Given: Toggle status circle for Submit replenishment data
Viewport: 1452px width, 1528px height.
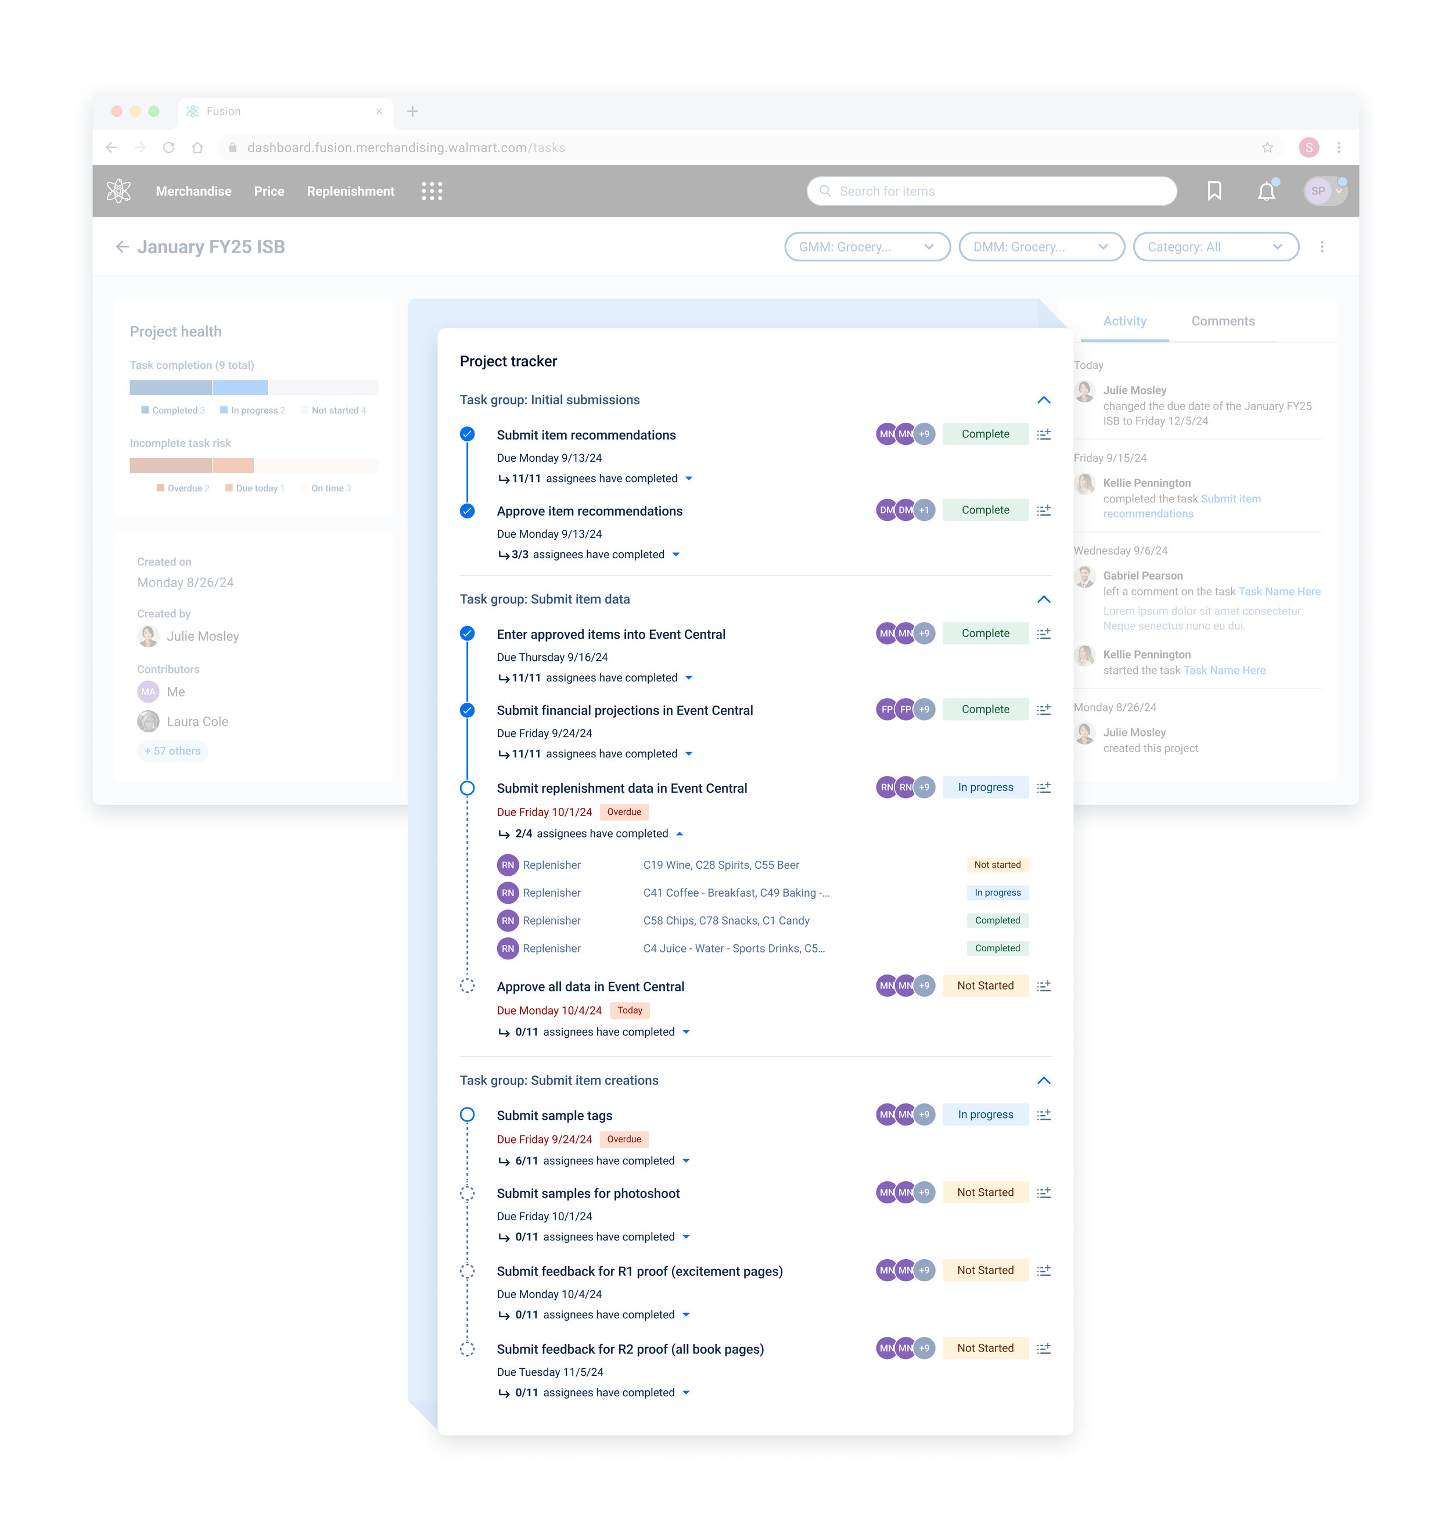Looking at the screenshot, I should tap(468, 788).
